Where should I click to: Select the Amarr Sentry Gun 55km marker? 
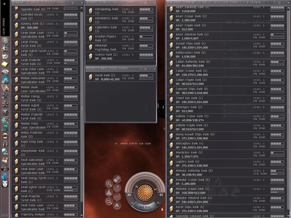[x=133, y=144]
